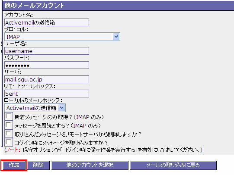
Task: Go back via メールの取り込みに戻る button
Action: [173, 166]
